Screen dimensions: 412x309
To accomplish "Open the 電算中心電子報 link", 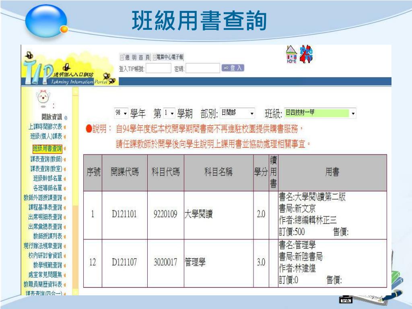I will 168,57.
